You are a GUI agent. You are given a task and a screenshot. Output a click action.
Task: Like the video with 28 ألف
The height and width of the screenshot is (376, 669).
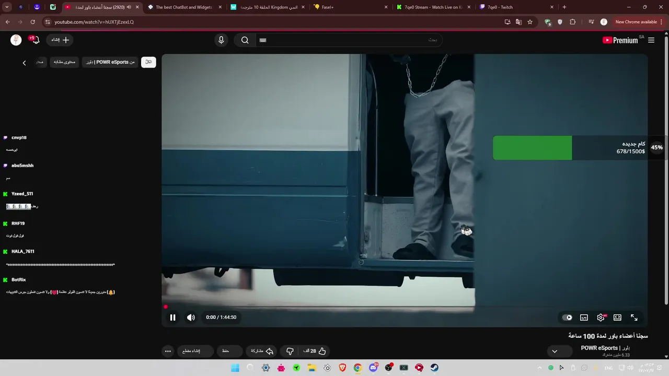(315, 351)
